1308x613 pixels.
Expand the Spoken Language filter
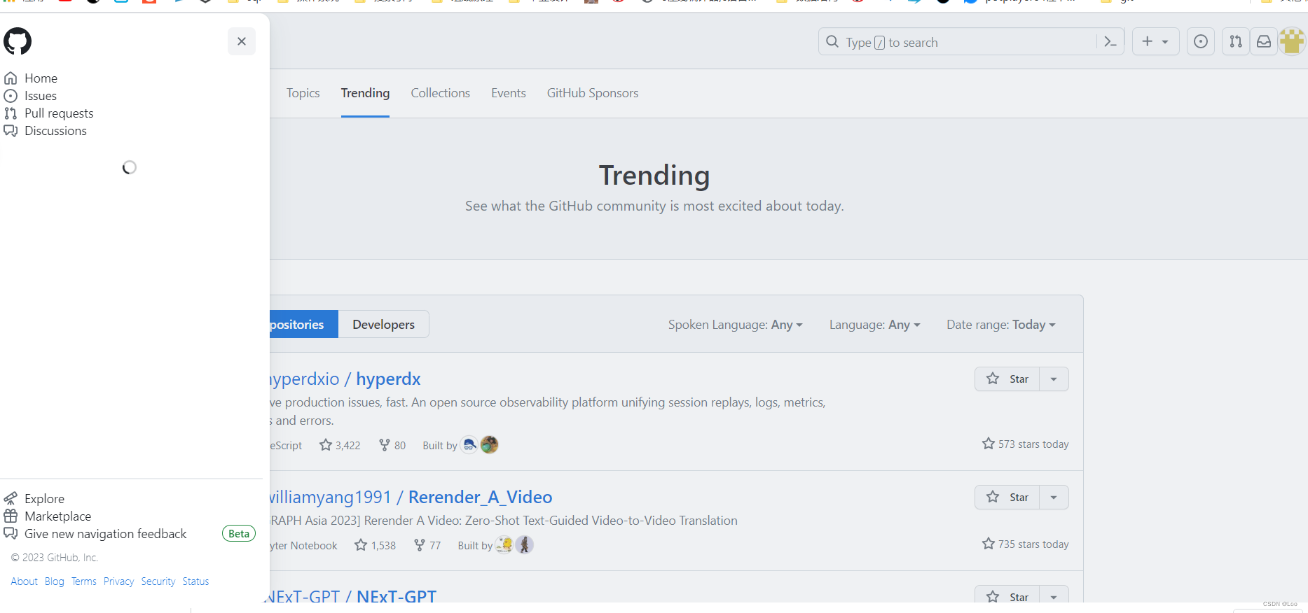[x=736, y=325]
